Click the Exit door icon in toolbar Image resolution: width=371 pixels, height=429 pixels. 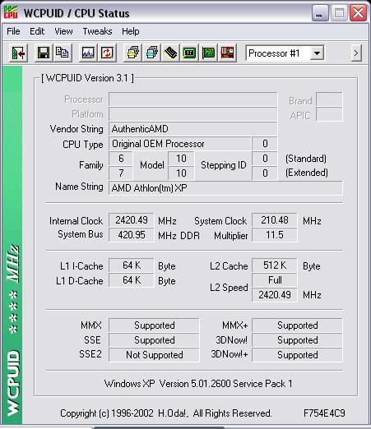[x=18, y=53]
